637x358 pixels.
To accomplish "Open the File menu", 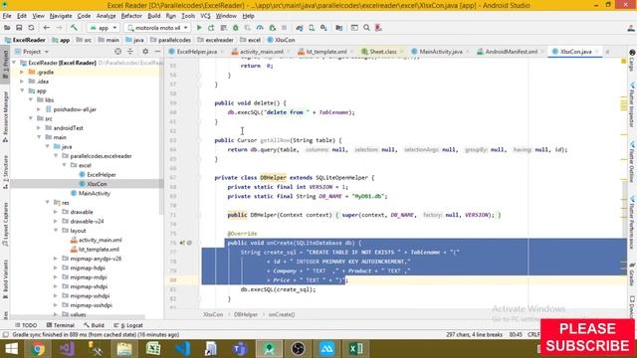I will tap(7, 16).
